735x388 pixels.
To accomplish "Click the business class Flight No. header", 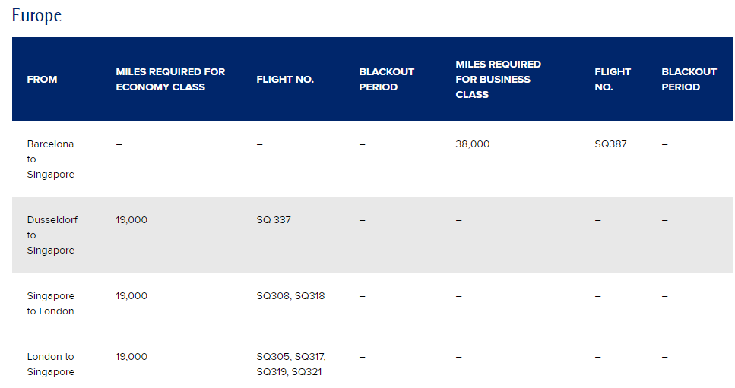I will click(x=613, y=79).
